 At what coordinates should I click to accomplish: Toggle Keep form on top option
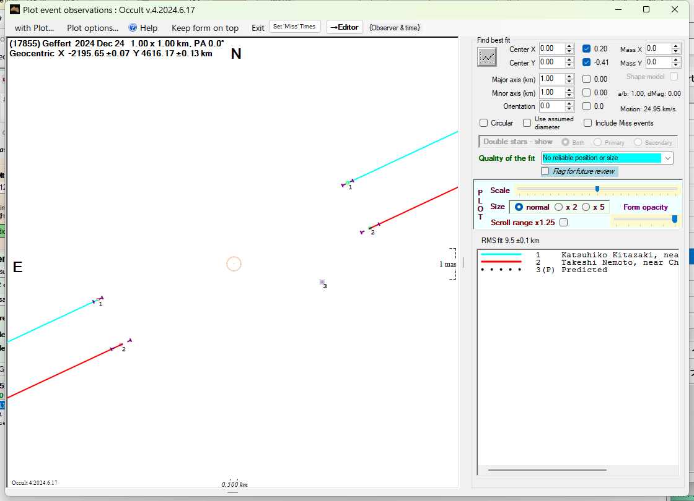tap(204, 28)
